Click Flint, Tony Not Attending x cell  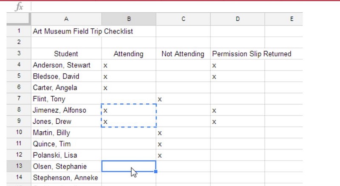click(x=183, y=99)
